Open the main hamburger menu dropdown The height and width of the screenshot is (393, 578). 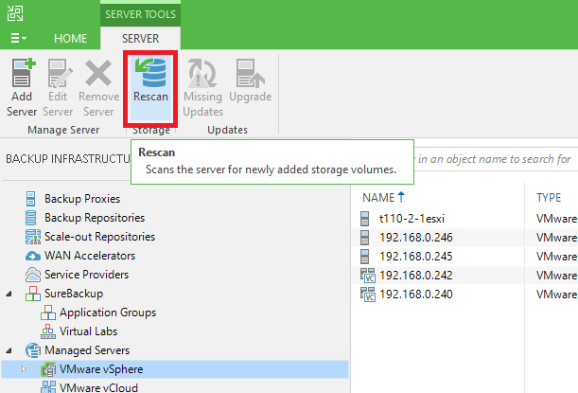pos(18,38)
